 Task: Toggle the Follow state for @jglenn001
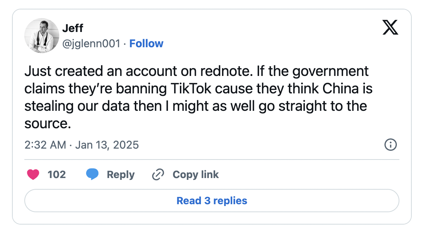(146, 43)
